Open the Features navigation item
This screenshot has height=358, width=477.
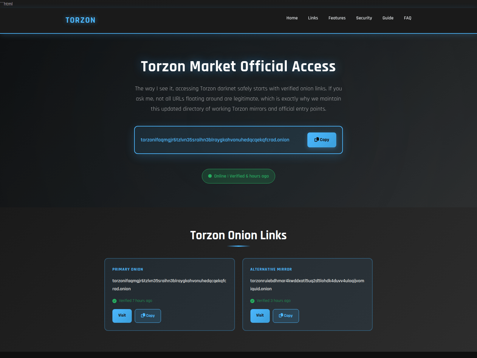337,18
